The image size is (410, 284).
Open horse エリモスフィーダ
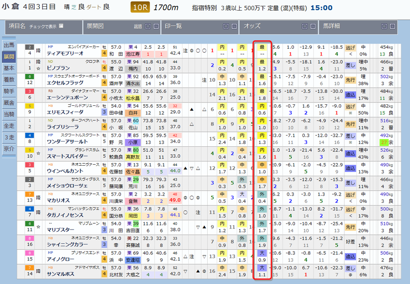pyautogui.click(x=65, y=112)
